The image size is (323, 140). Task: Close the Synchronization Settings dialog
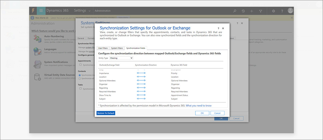tap(223, 28)
